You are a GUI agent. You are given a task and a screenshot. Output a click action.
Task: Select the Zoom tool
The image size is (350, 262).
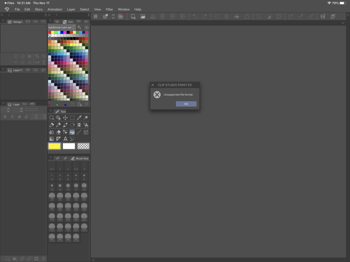(52, 118)
